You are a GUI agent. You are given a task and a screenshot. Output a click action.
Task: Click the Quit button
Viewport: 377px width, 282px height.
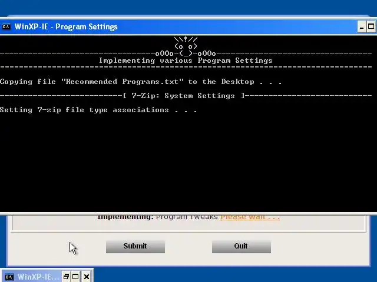pos(242,247)
